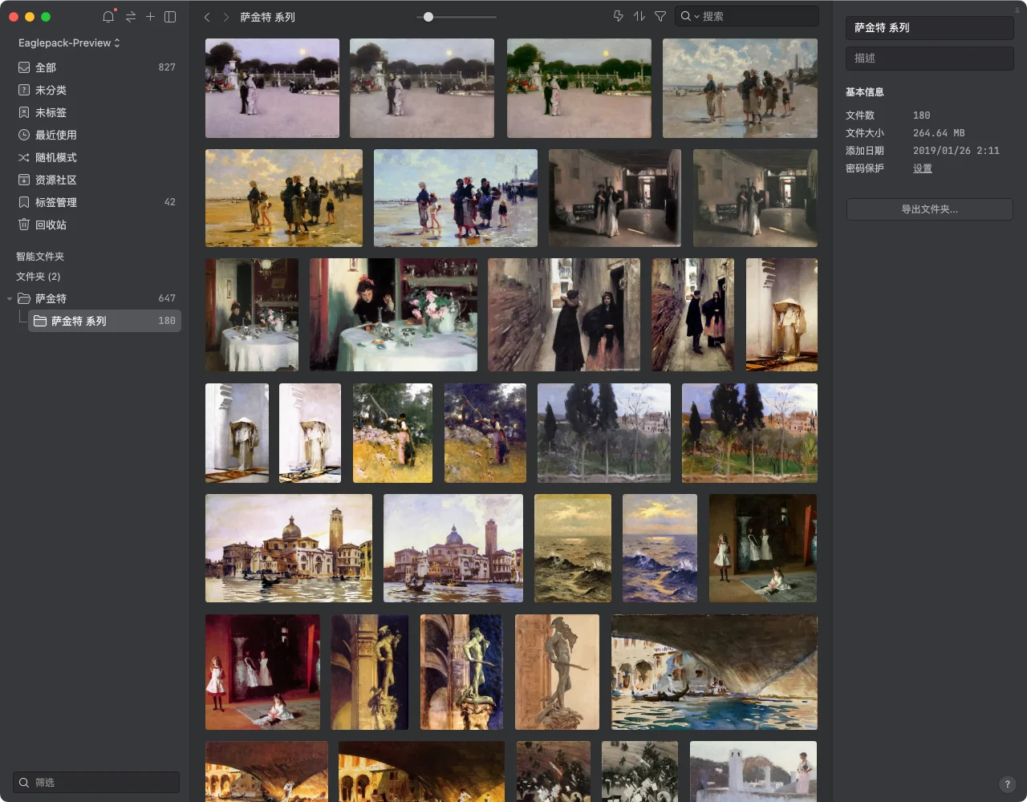
Task: Open the notifications bell
Action: click(108, 17)
